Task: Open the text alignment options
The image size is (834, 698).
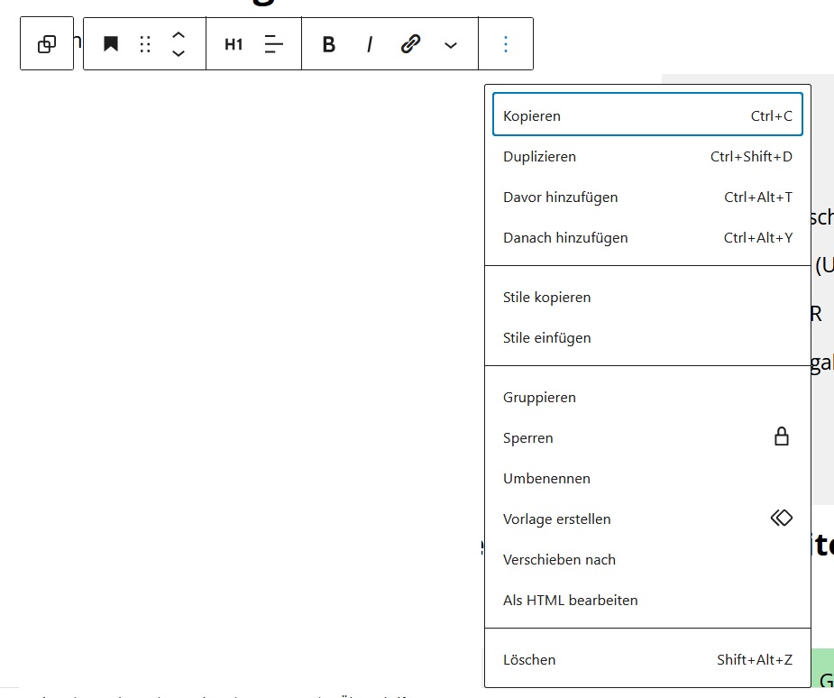Action: coord(274,44)
